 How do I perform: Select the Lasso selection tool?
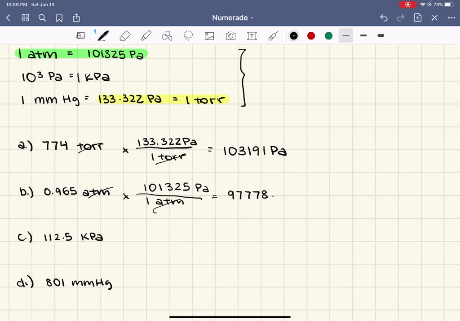(188, 35)
